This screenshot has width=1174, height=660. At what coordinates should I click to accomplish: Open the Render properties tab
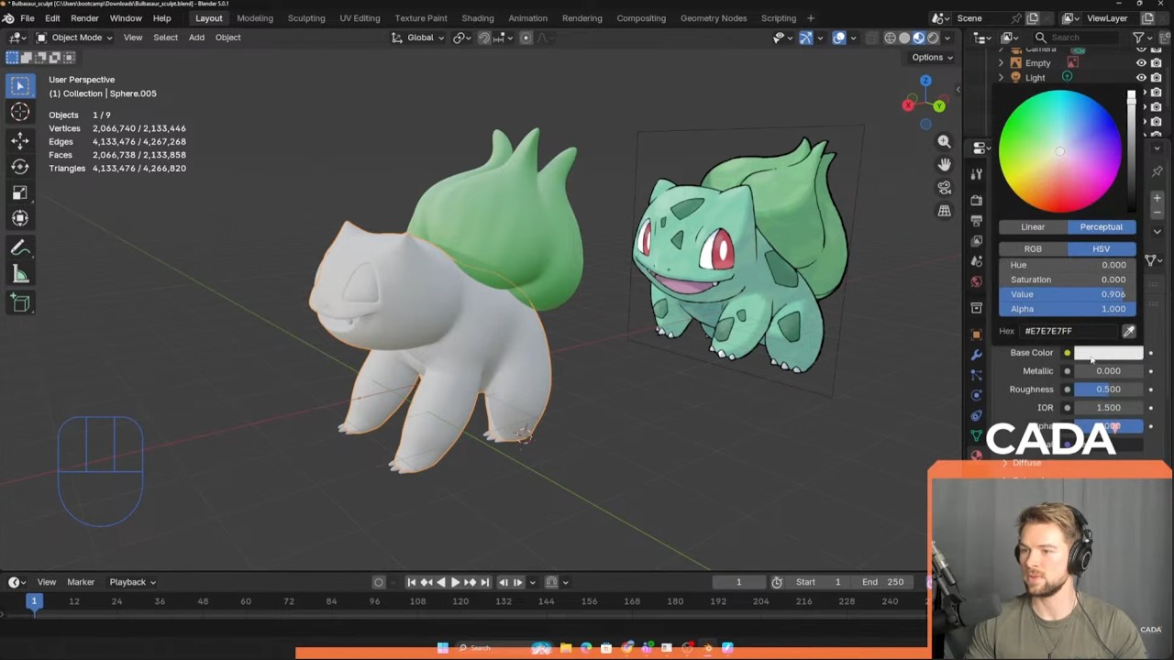(976, 199)
